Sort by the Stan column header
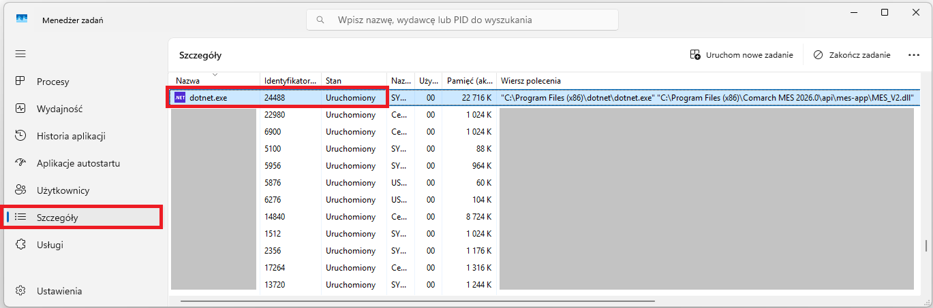The width and height of the screenshot is (933, 308). (354, 80)
